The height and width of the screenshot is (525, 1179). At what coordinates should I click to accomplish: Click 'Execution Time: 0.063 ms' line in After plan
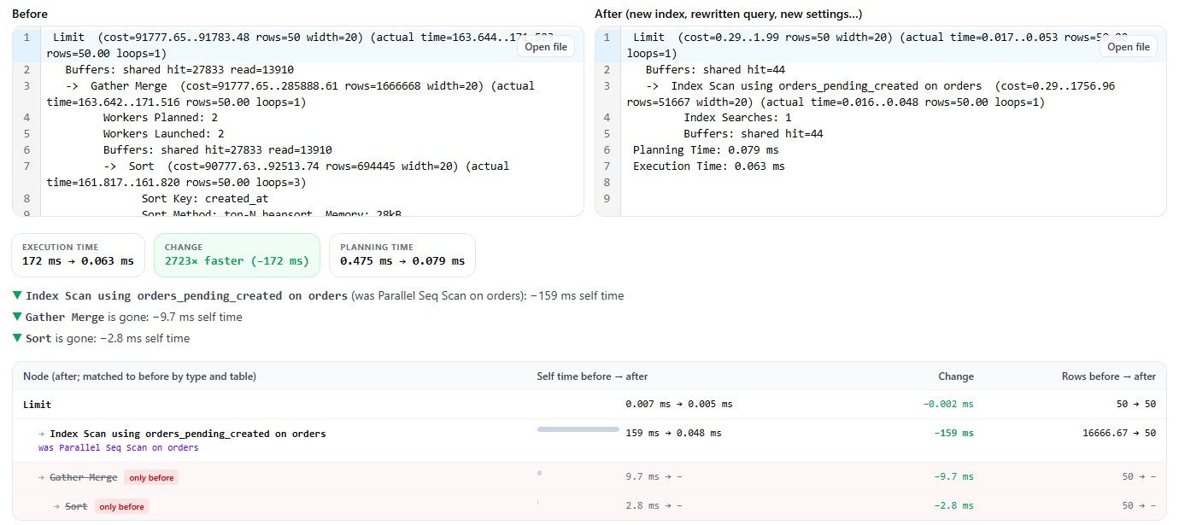[x=708, y=166]
